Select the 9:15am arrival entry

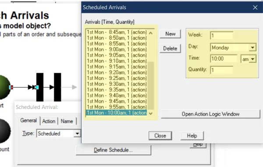click(117, 67)
